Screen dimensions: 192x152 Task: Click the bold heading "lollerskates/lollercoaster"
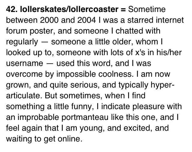tap(70, 9)
